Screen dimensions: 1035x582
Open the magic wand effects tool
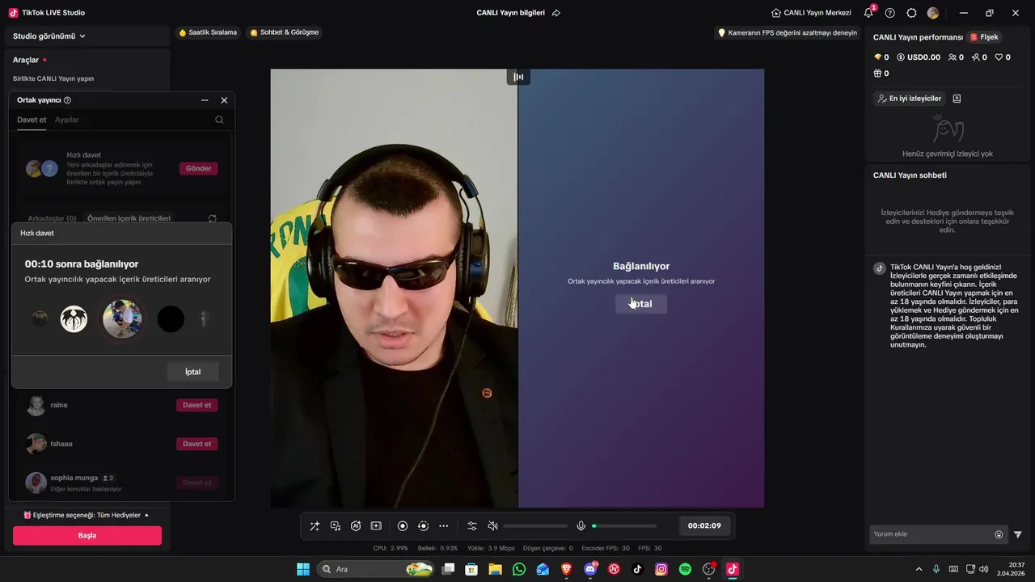point(315,525)
